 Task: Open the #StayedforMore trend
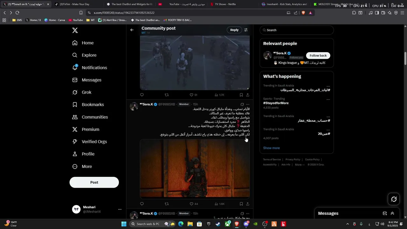coord(276,103)
